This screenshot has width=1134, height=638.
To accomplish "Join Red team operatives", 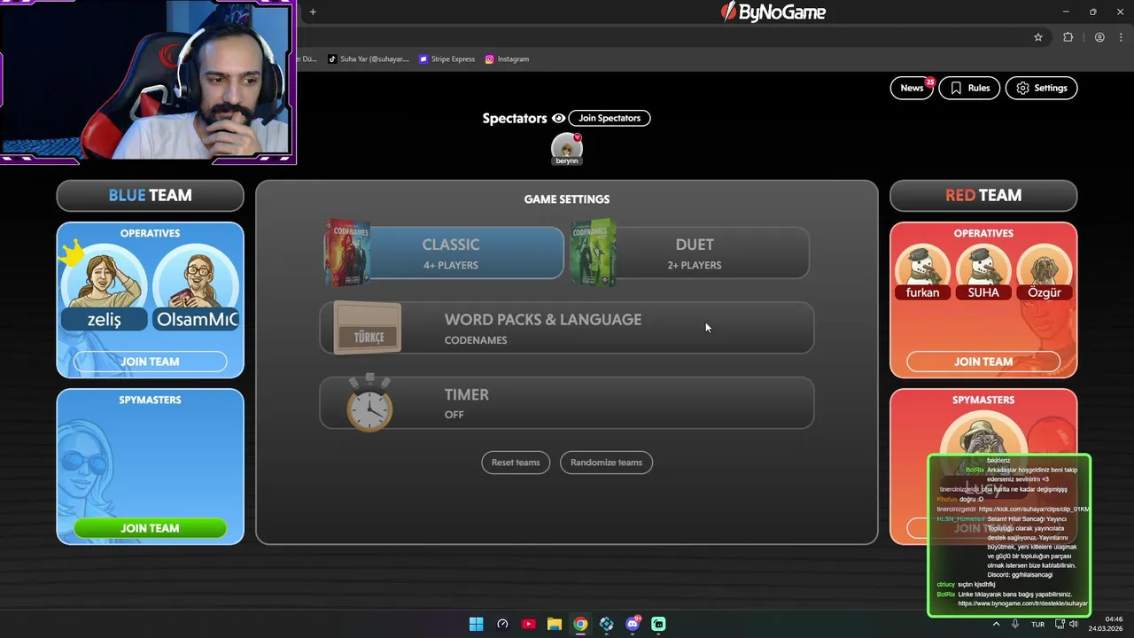I will click(x=983, y=362).
